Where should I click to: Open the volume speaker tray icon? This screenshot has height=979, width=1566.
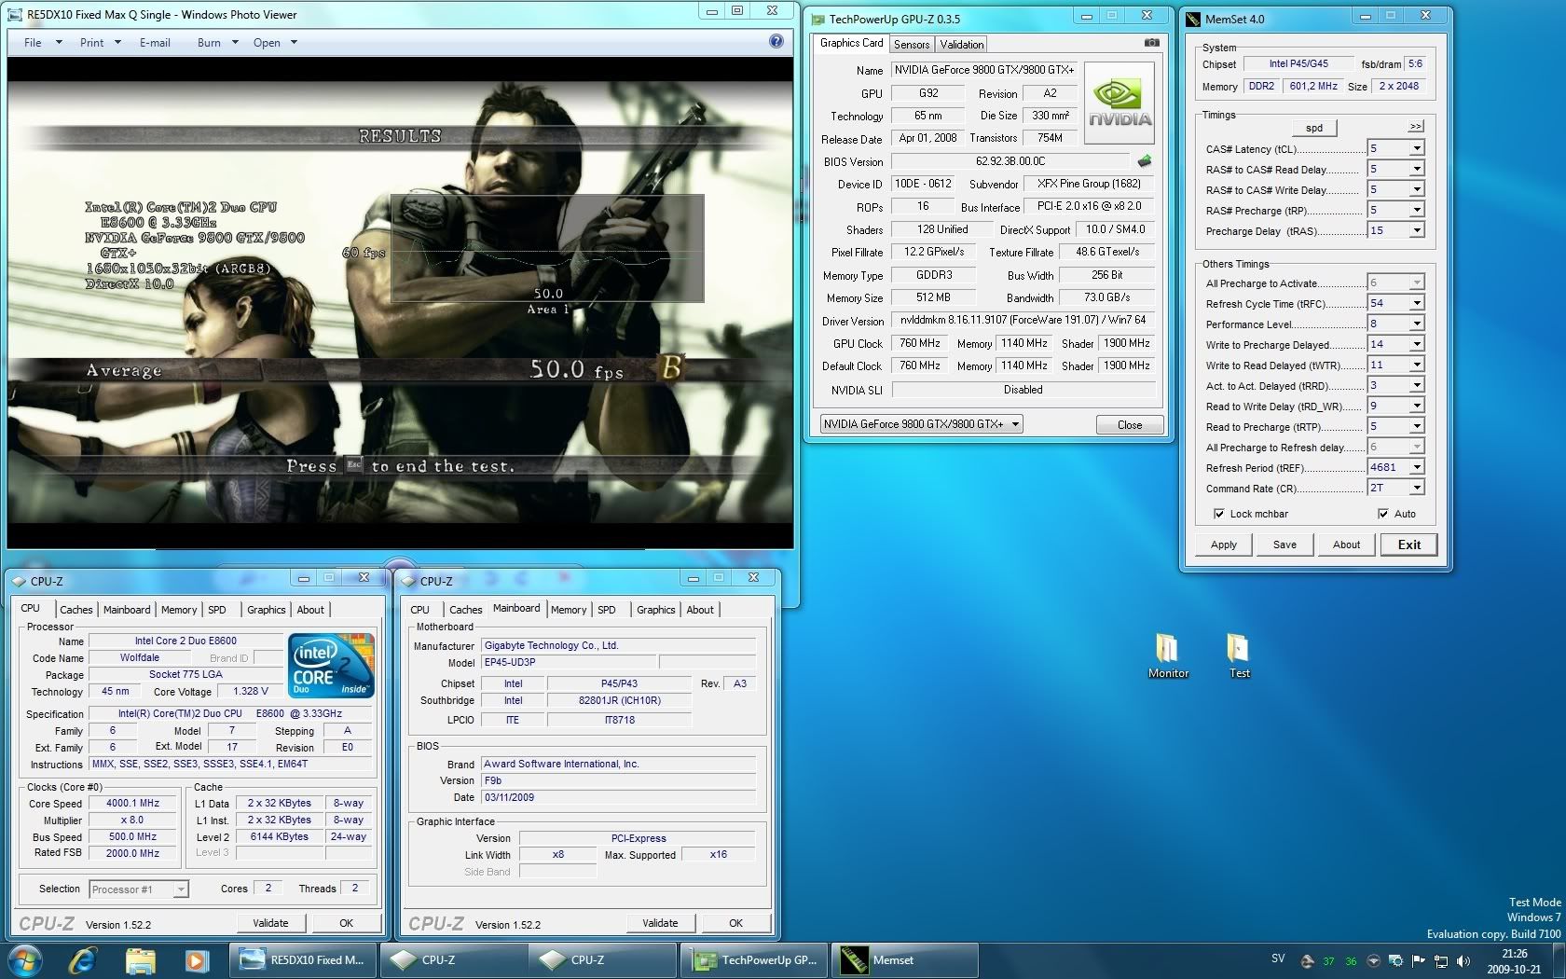click(1463, 960)
